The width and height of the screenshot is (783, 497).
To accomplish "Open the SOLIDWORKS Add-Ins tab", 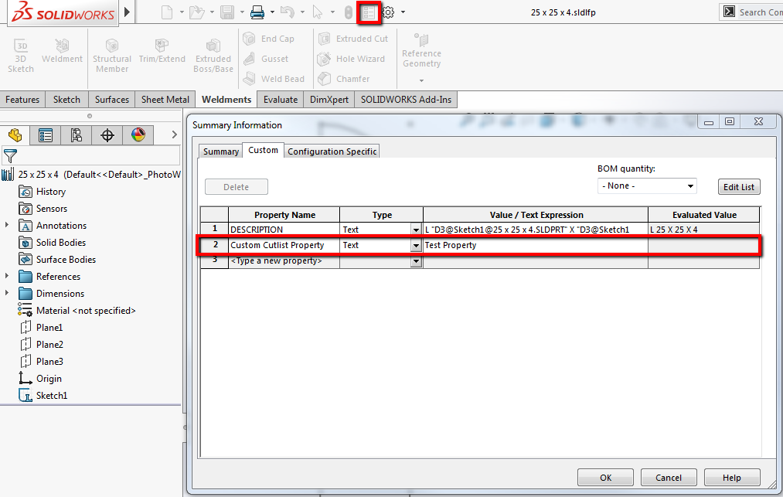I will (406, 100).
